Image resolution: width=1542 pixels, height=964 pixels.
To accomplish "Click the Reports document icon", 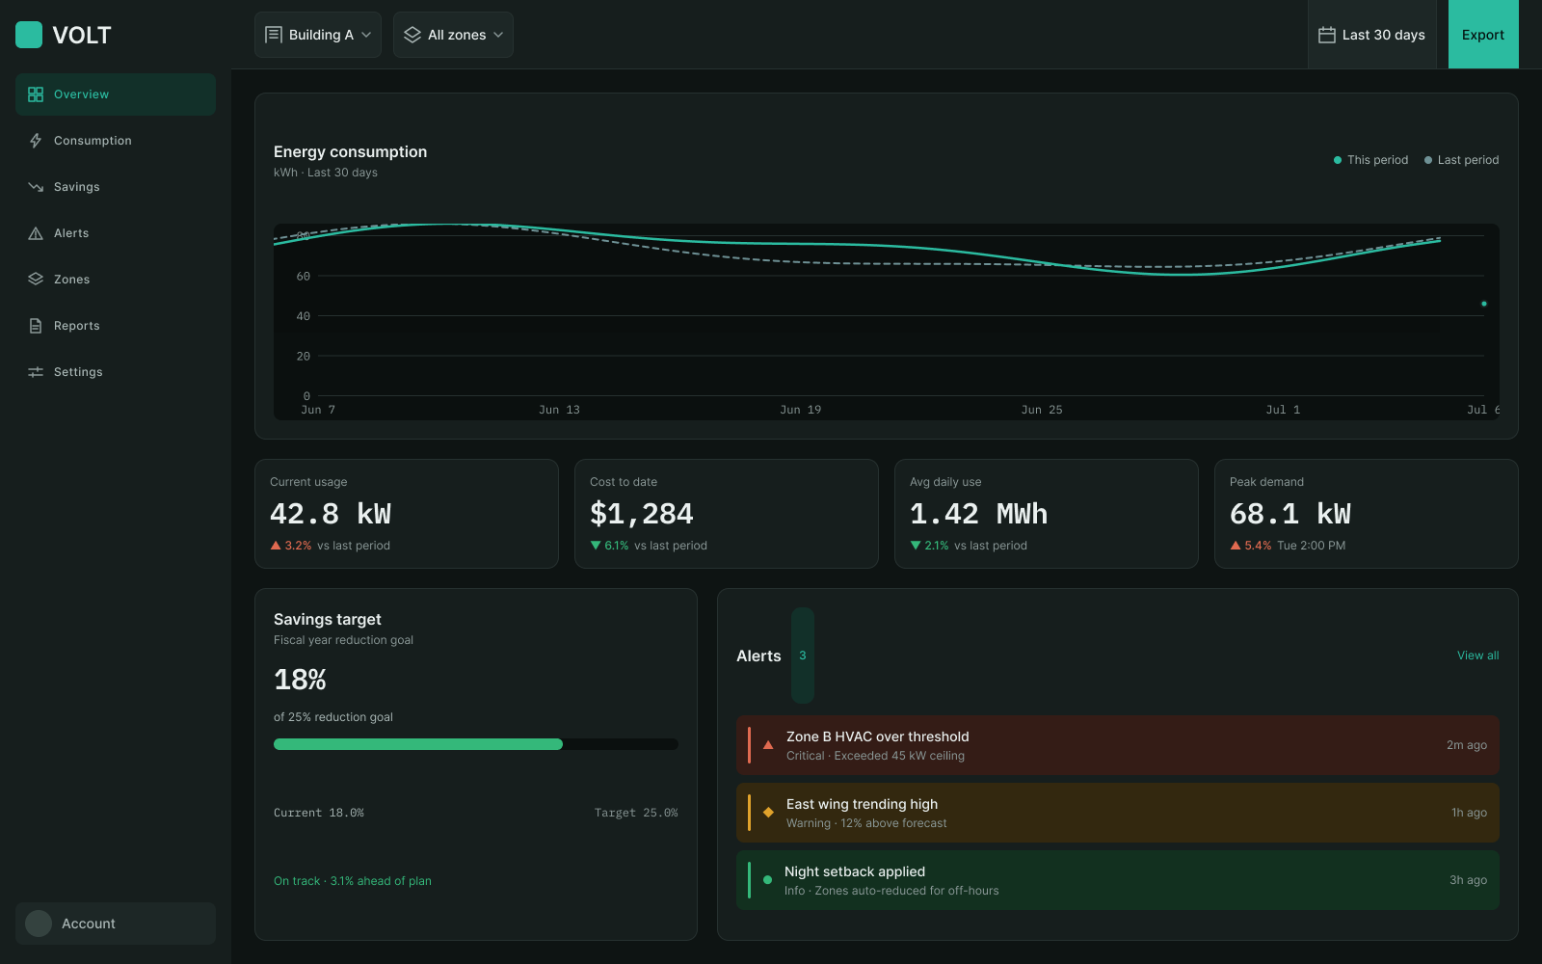I will 36,326.
